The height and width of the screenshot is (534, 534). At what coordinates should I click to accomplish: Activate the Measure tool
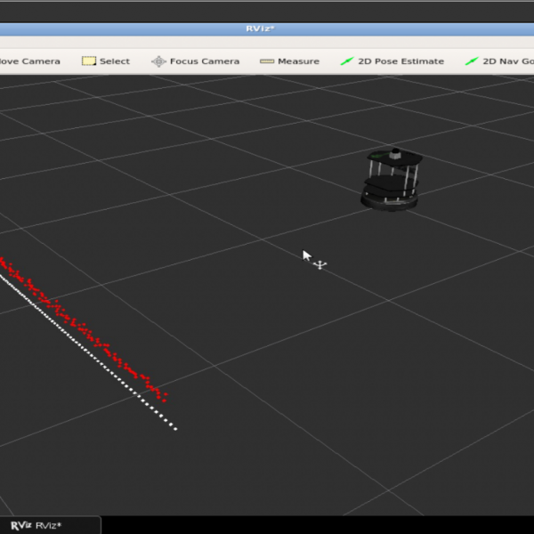[x=290, y=61]
